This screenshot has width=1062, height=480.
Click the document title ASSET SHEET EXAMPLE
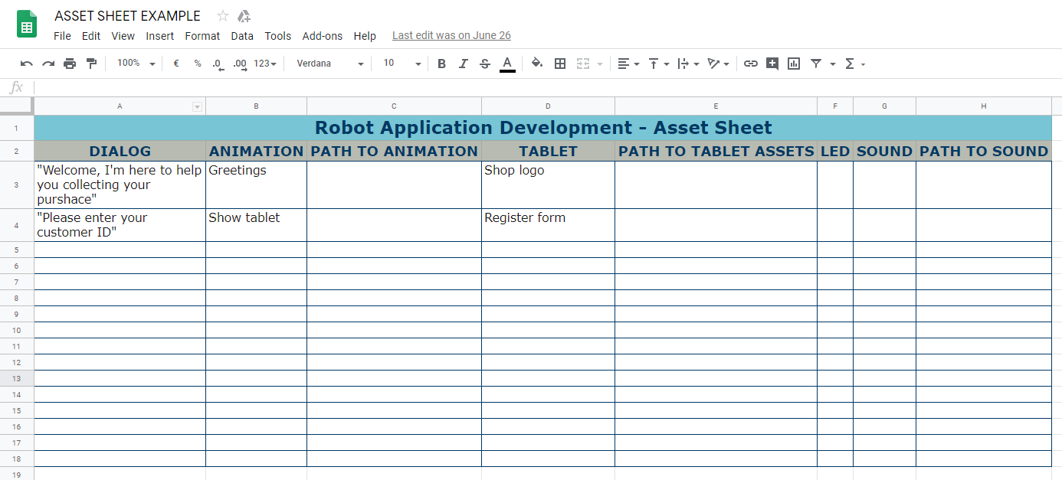pyautogui.click(x=128, y=16)
